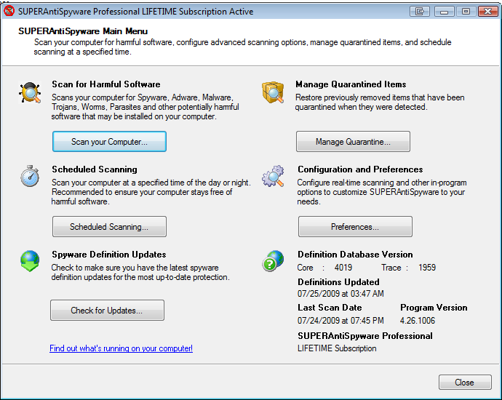Maximize the SUPERAntiSpyware window
Screen dimensions: 502x400
(466, 12)
